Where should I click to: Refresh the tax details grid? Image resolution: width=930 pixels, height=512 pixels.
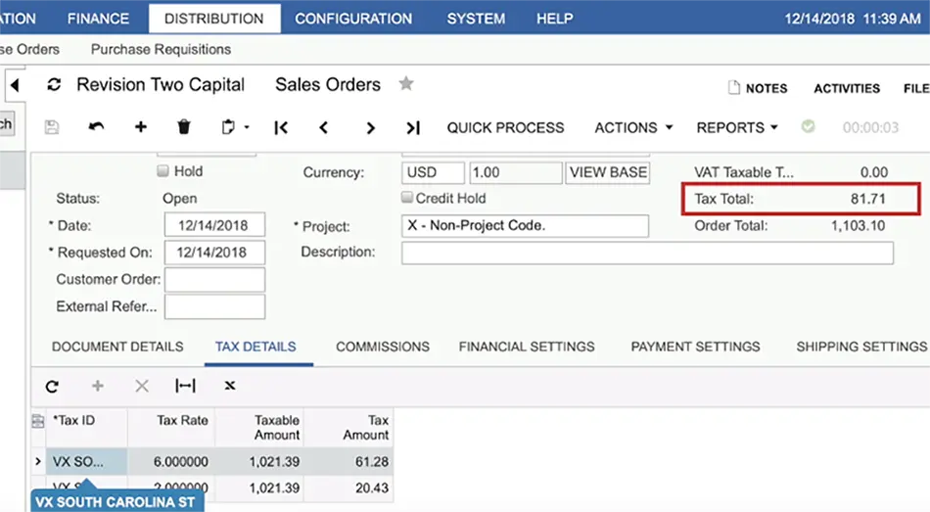tap(52, 387)
